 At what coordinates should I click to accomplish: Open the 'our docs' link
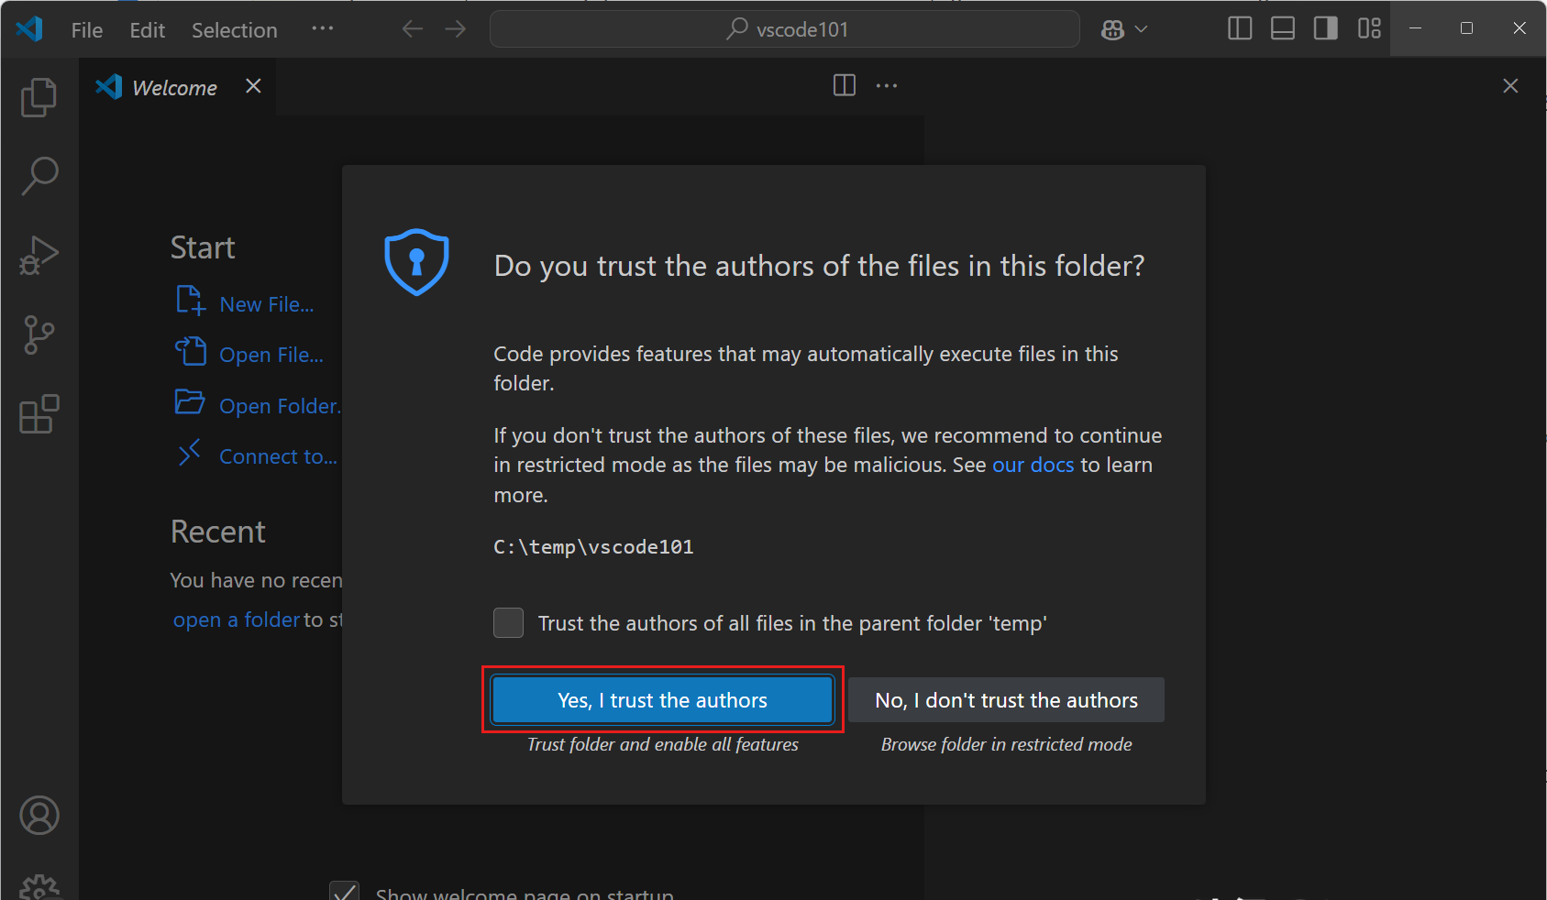[x=1033, y=465]
